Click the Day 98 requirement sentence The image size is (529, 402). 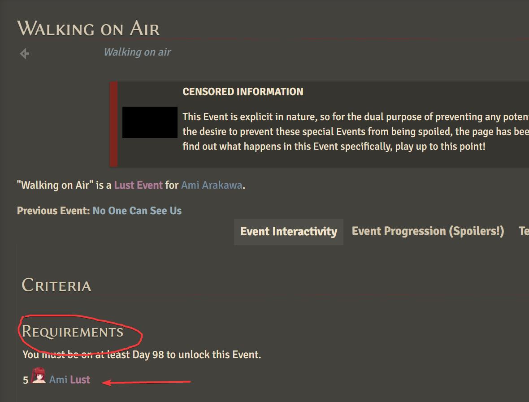(142, 355)
